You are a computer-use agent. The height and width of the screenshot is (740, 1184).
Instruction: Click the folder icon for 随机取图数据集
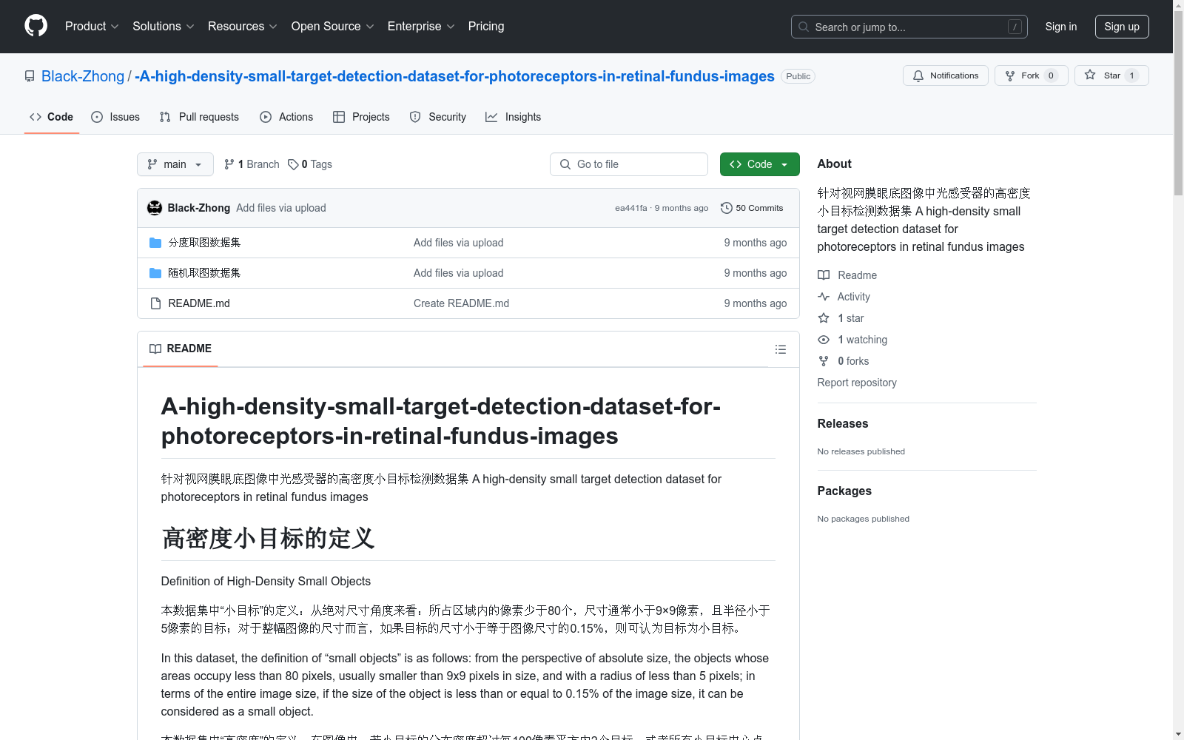tap(155, 273)
